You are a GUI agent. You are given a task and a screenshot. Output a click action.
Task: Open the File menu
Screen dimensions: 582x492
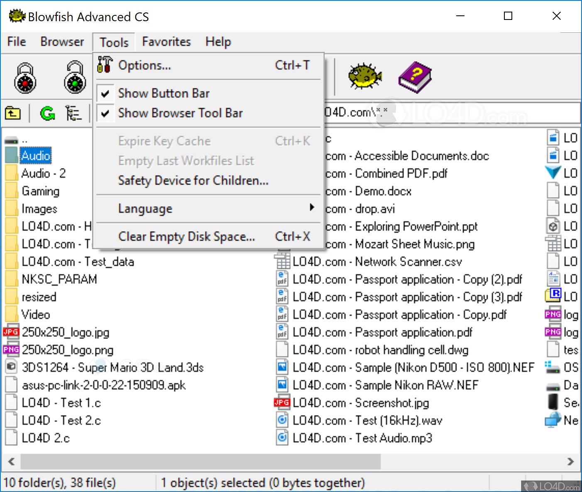click(x=16, y=42)
